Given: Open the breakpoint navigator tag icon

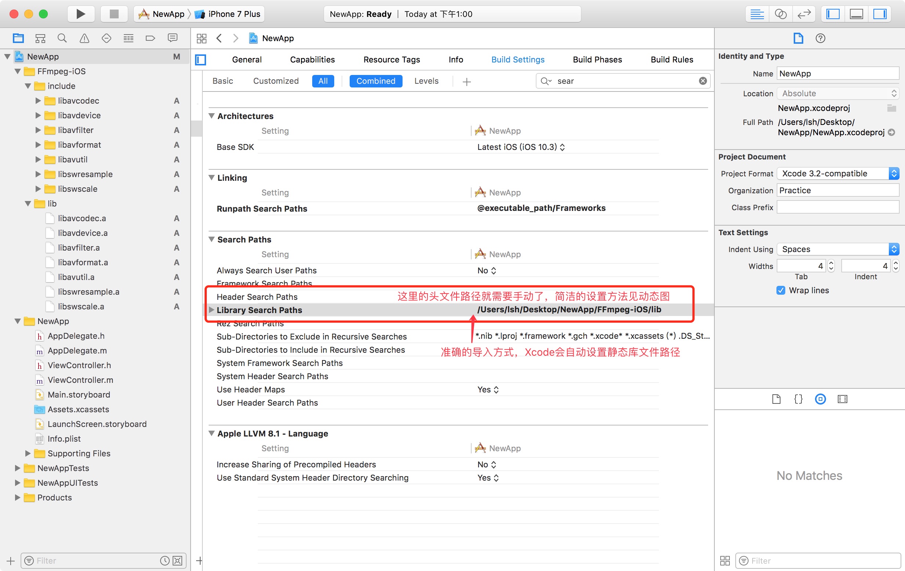Looking at the screenshot, I should pos(151,38).
